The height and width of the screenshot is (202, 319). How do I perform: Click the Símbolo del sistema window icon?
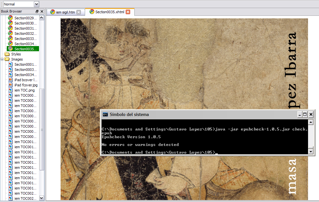pos(105,114)
